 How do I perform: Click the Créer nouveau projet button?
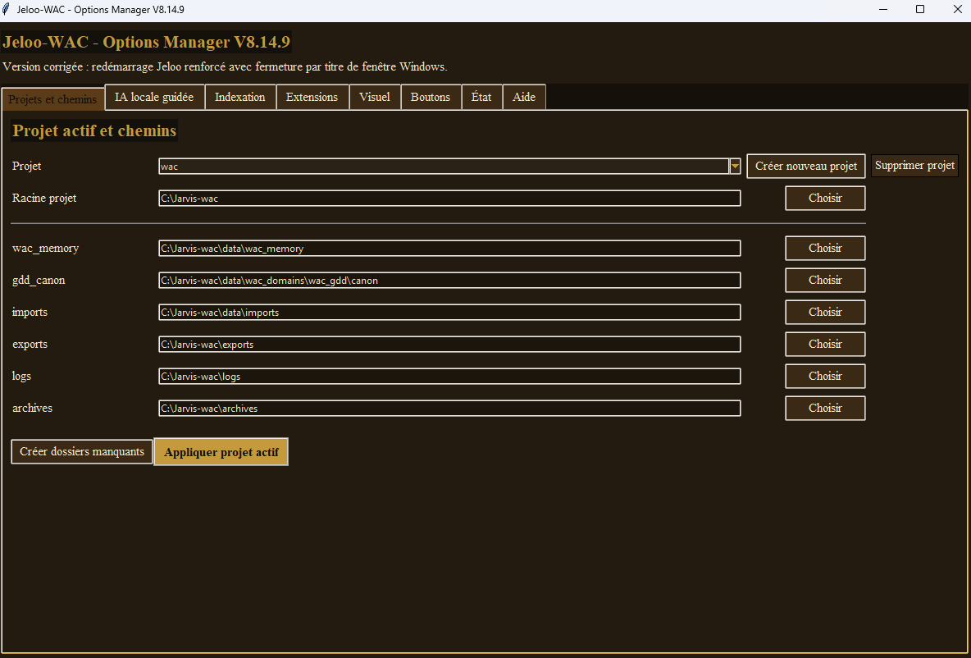pos(805,166)
